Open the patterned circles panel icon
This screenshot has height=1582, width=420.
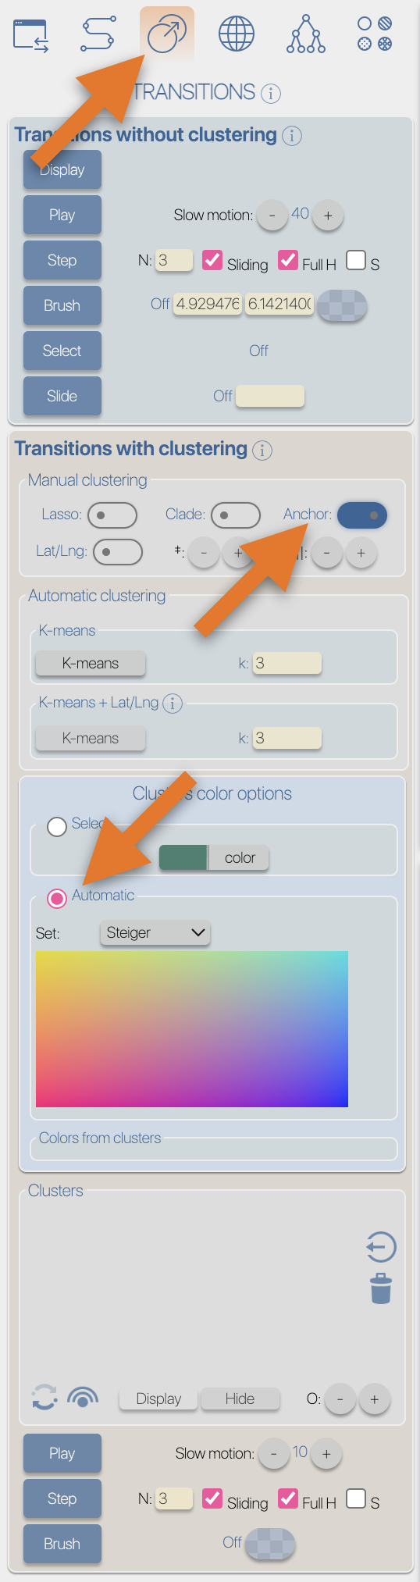click(x=375, y=34)
